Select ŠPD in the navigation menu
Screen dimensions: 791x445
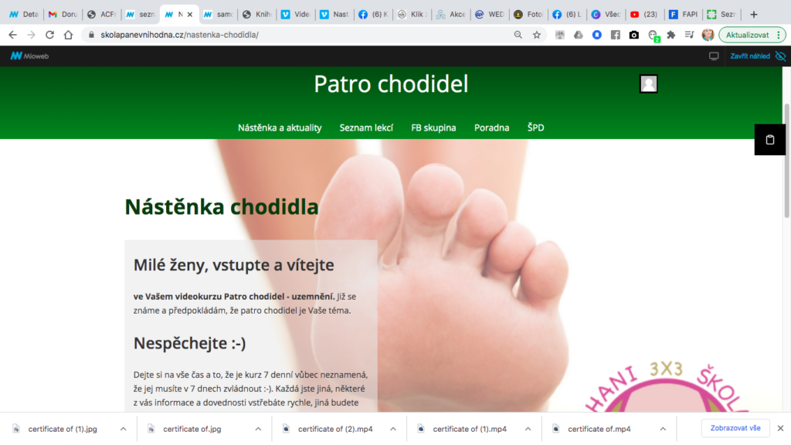coord(536,127)
